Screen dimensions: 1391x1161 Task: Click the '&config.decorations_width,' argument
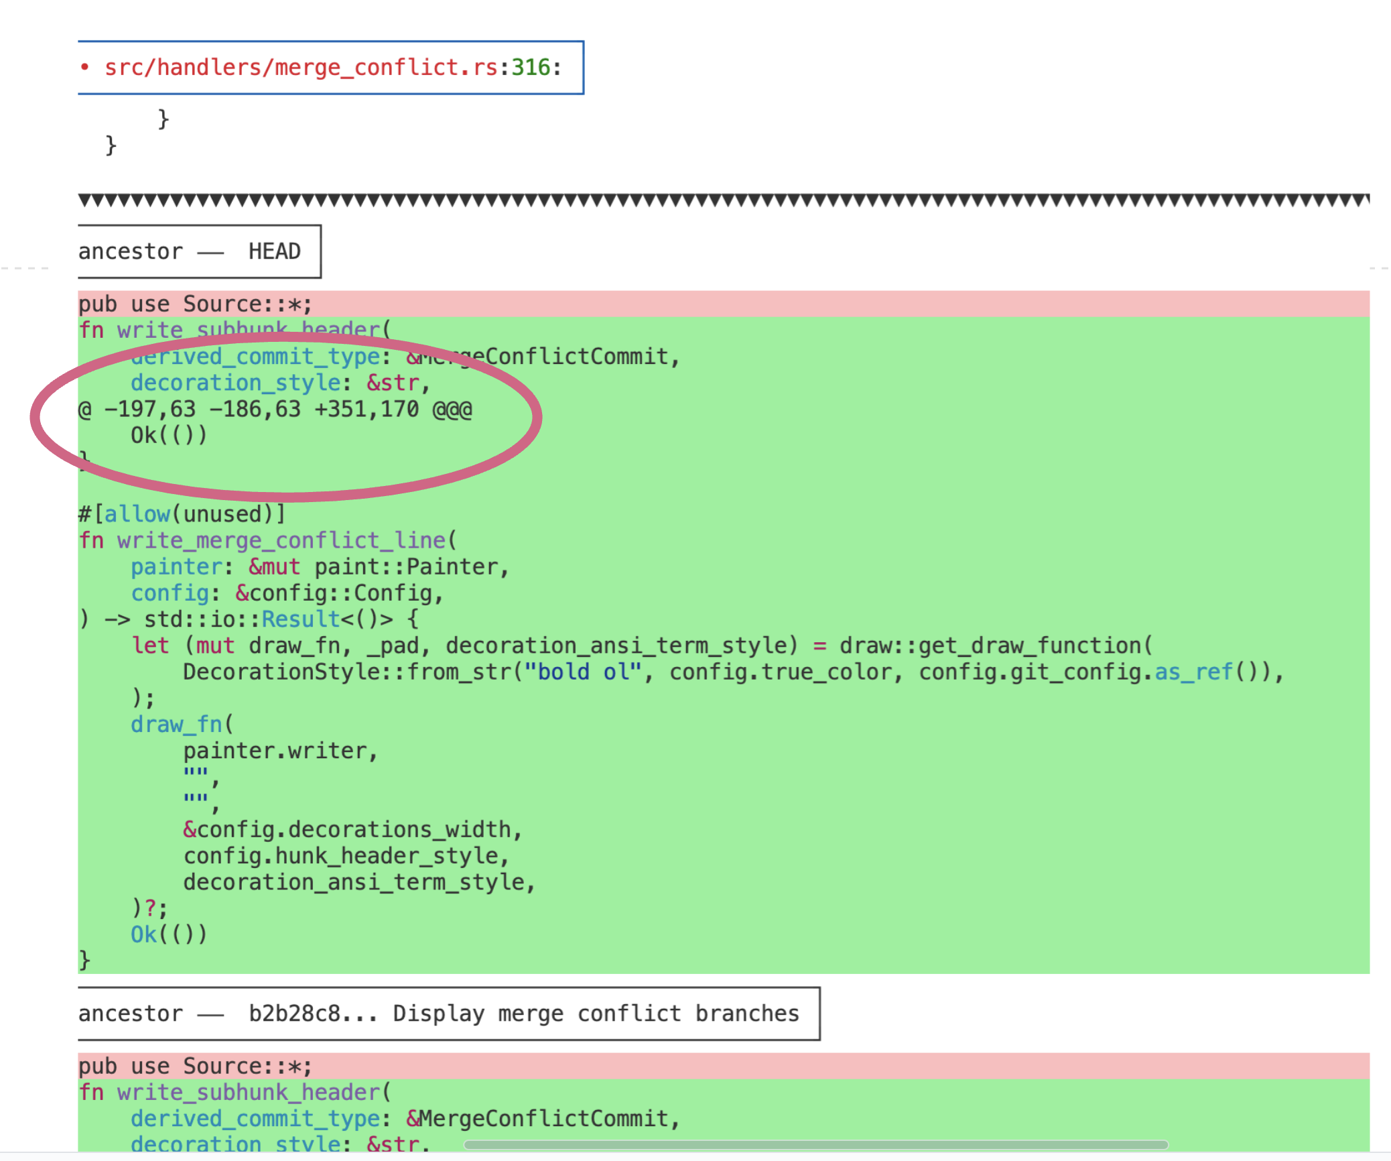coord(352,830)
